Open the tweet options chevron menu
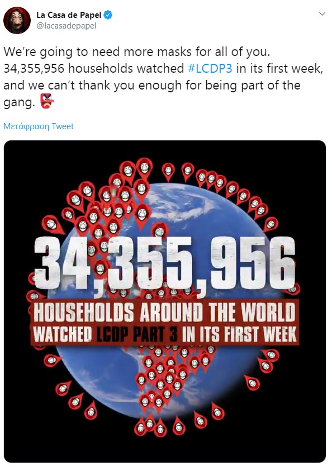 point(322,14)
